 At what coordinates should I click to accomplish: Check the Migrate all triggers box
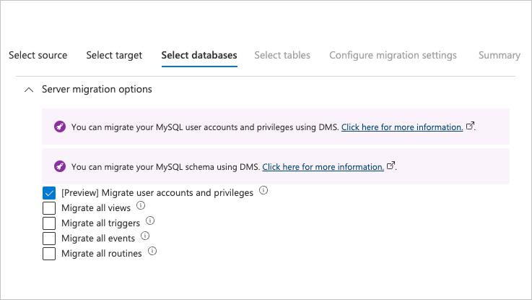click(x=49, y=223)
